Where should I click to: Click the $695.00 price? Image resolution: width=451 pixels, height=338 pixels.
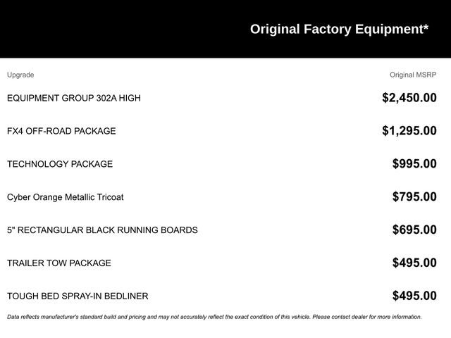pyautogui.click(x=414, y=230)
